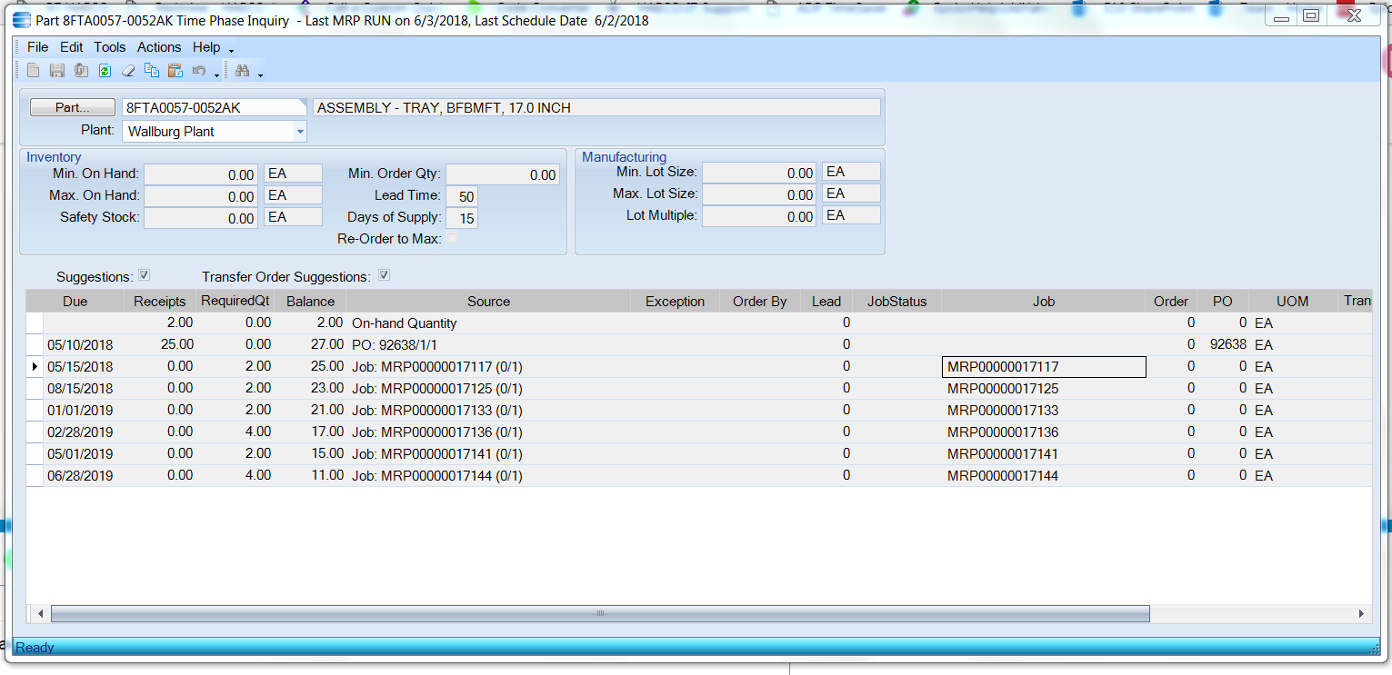Expand the options arrow next to binoculars

pyautogui.click(x=260, y=74)
